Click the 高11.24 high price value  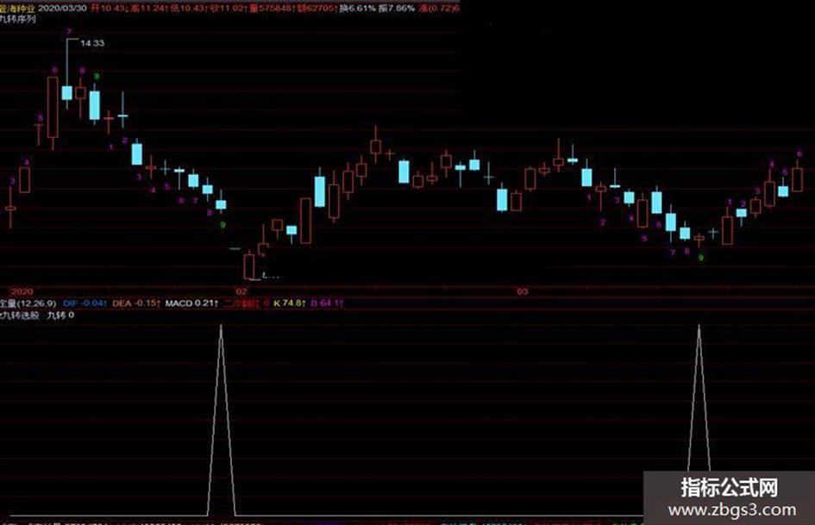point(147,9)
